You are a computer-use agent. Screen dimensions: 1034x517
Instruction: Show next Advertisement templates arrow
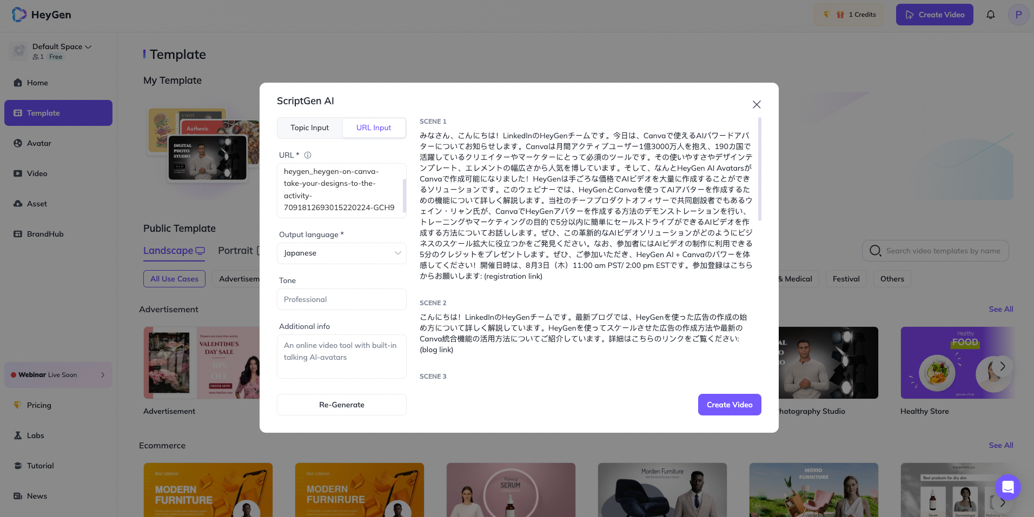click(1002, 366)
